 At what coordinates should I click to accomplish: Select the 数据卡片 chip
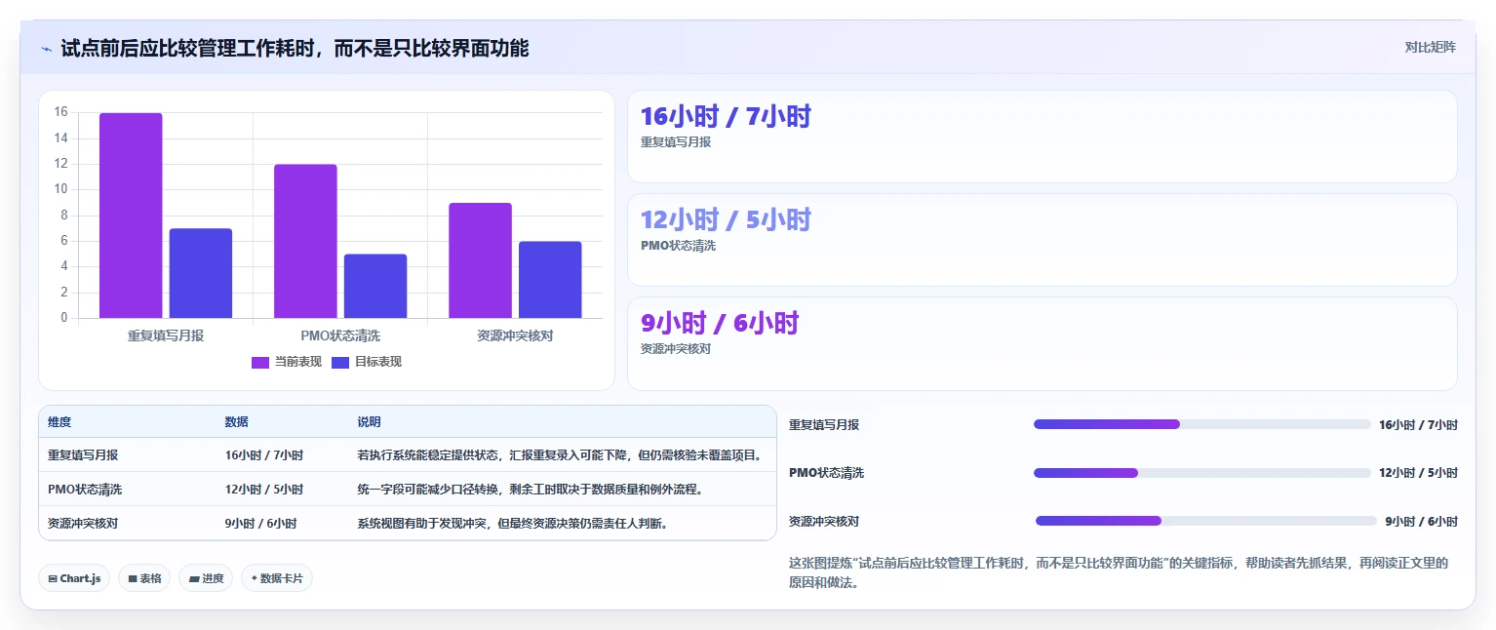point(277,578)
